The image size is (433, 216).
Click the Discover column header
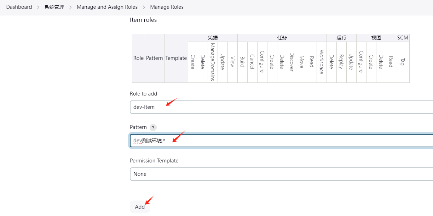(x=292, y=62)
